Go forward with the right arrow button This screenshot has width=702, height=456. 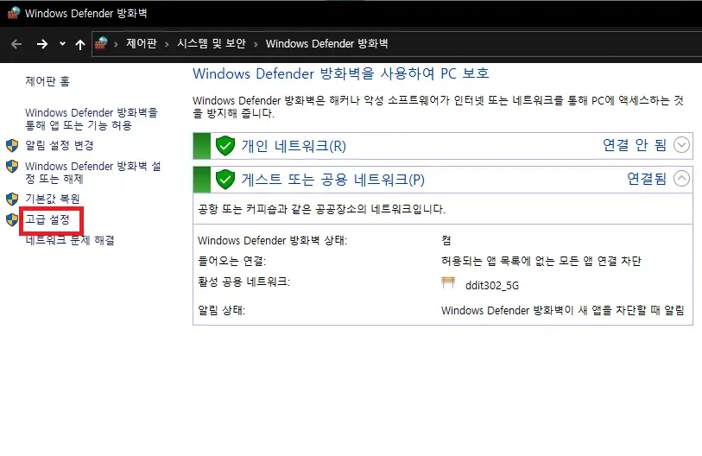42,44
